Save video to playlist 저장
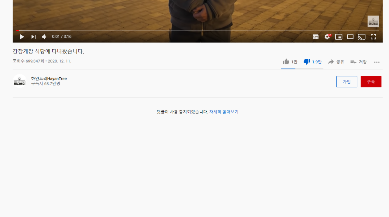 (x=358, y=62)
